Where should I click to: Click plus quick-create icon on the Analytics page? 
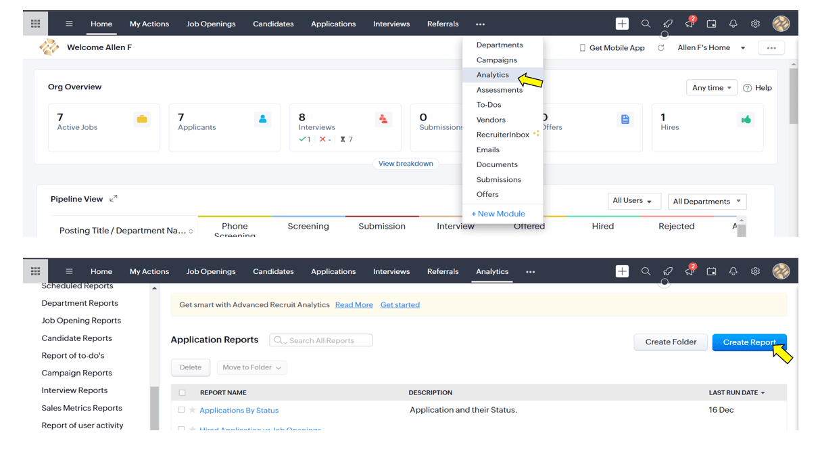tap(622, 271)
